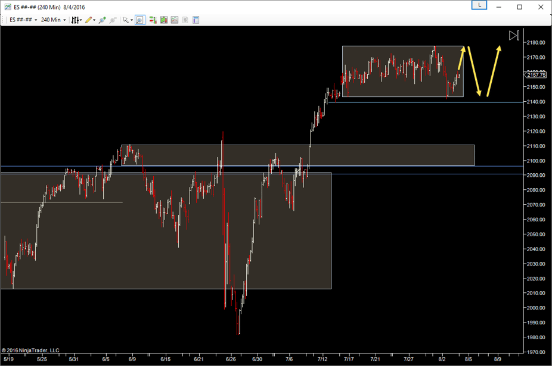Expand the drawing tools dropdown arrow
The image size is (552, 366).
[x=95, y=20]
